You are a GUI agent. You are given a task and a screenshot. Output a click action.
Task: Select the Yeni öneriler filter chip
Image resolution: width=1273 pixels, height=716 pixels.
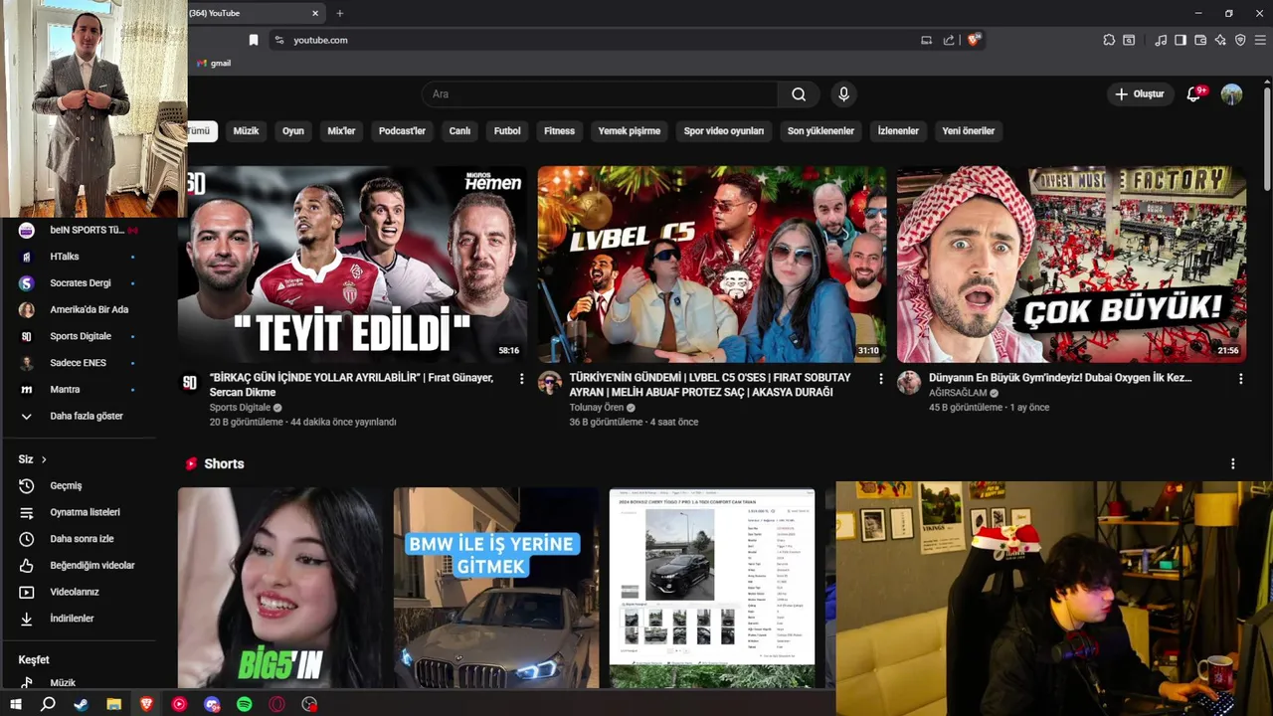969,130
